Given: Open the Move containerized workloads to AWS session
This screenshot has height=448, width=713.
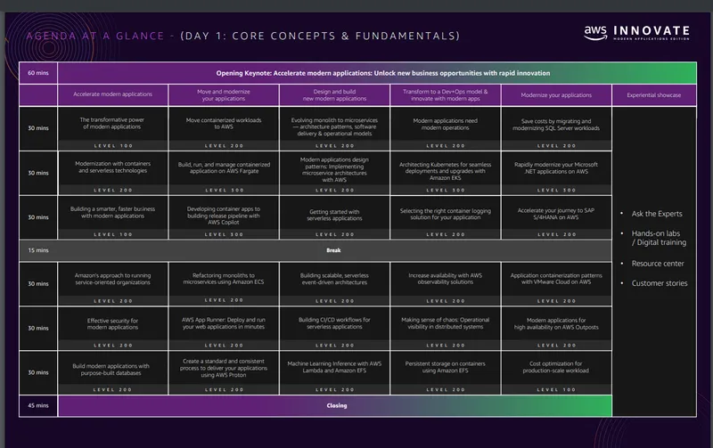Looking at the screenshot, I should [224, 128].
